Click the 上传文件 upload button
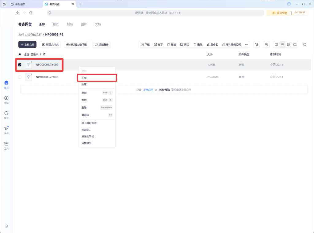Screen dimensions: 314x233 28,44
